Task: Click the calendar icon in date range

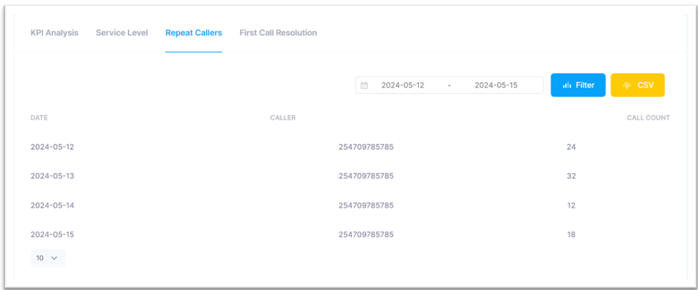Action: pyautogui.click(x=364, y=85)
